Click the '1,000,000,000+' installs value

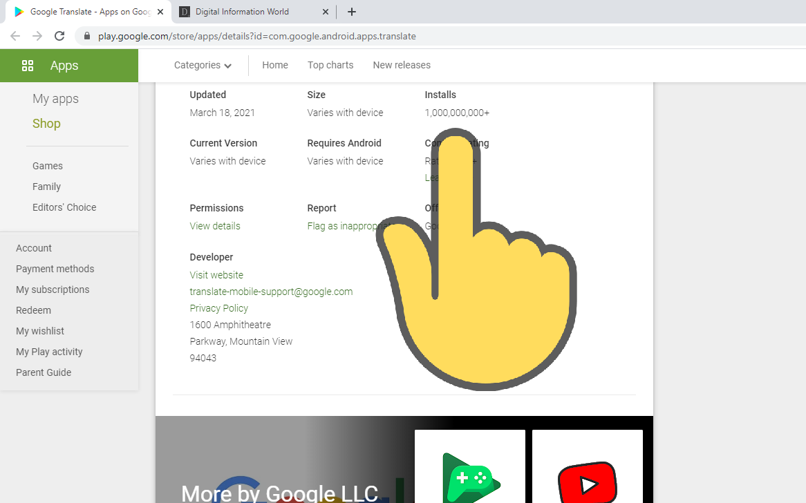click(x=457, y=113)
